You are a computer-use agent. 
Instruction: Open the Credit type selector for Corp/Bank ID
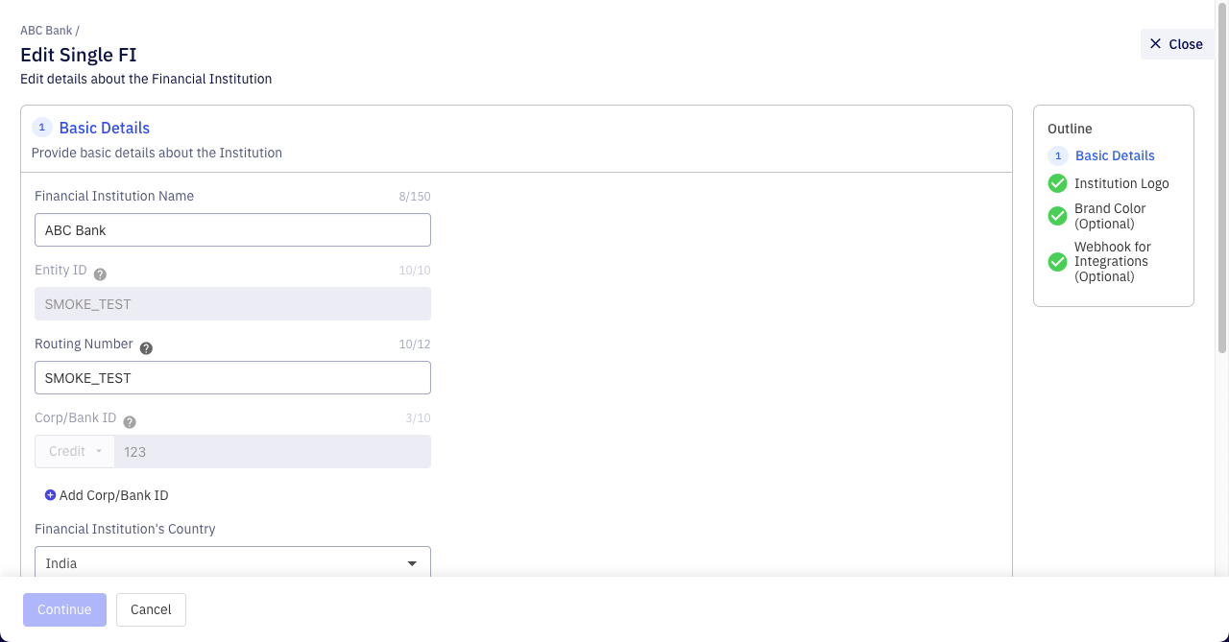[x=74, y=451]
